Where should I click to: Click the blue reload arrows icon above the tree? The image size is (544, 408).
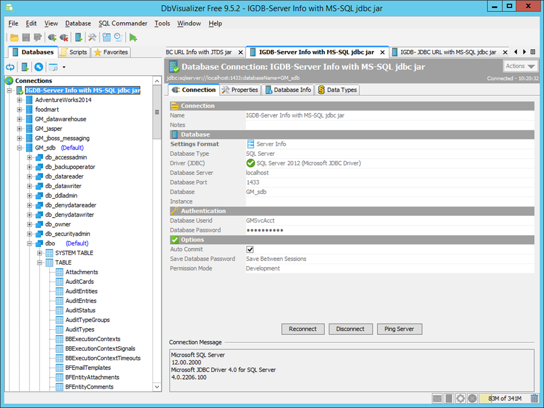10,67
